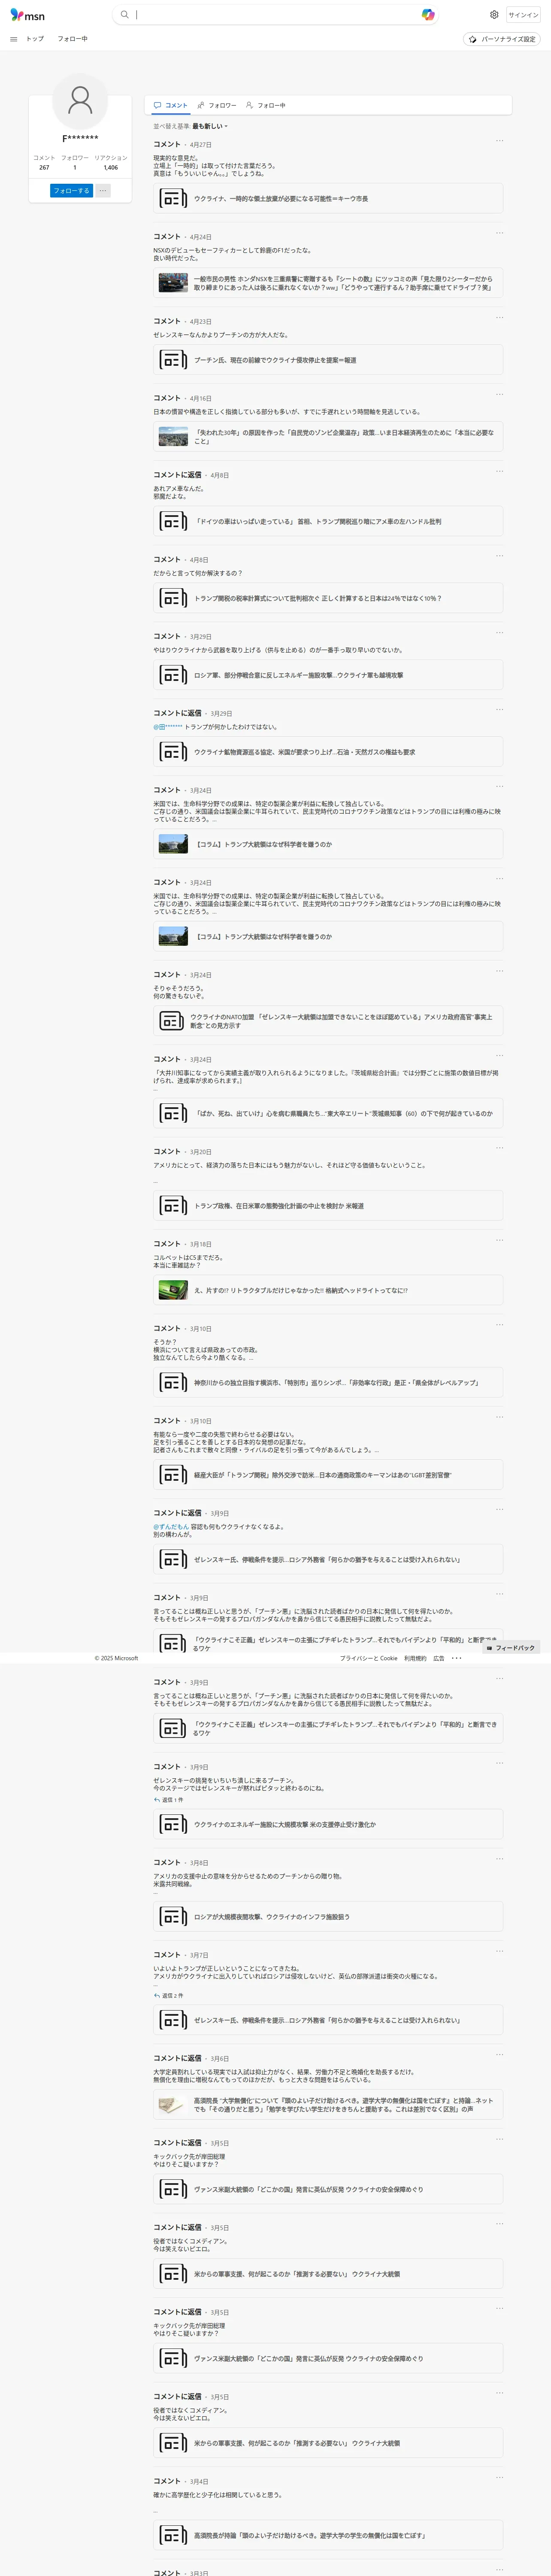Open the 広告 footer link
Viewport: 551px width, 2576px height.
438,1658
